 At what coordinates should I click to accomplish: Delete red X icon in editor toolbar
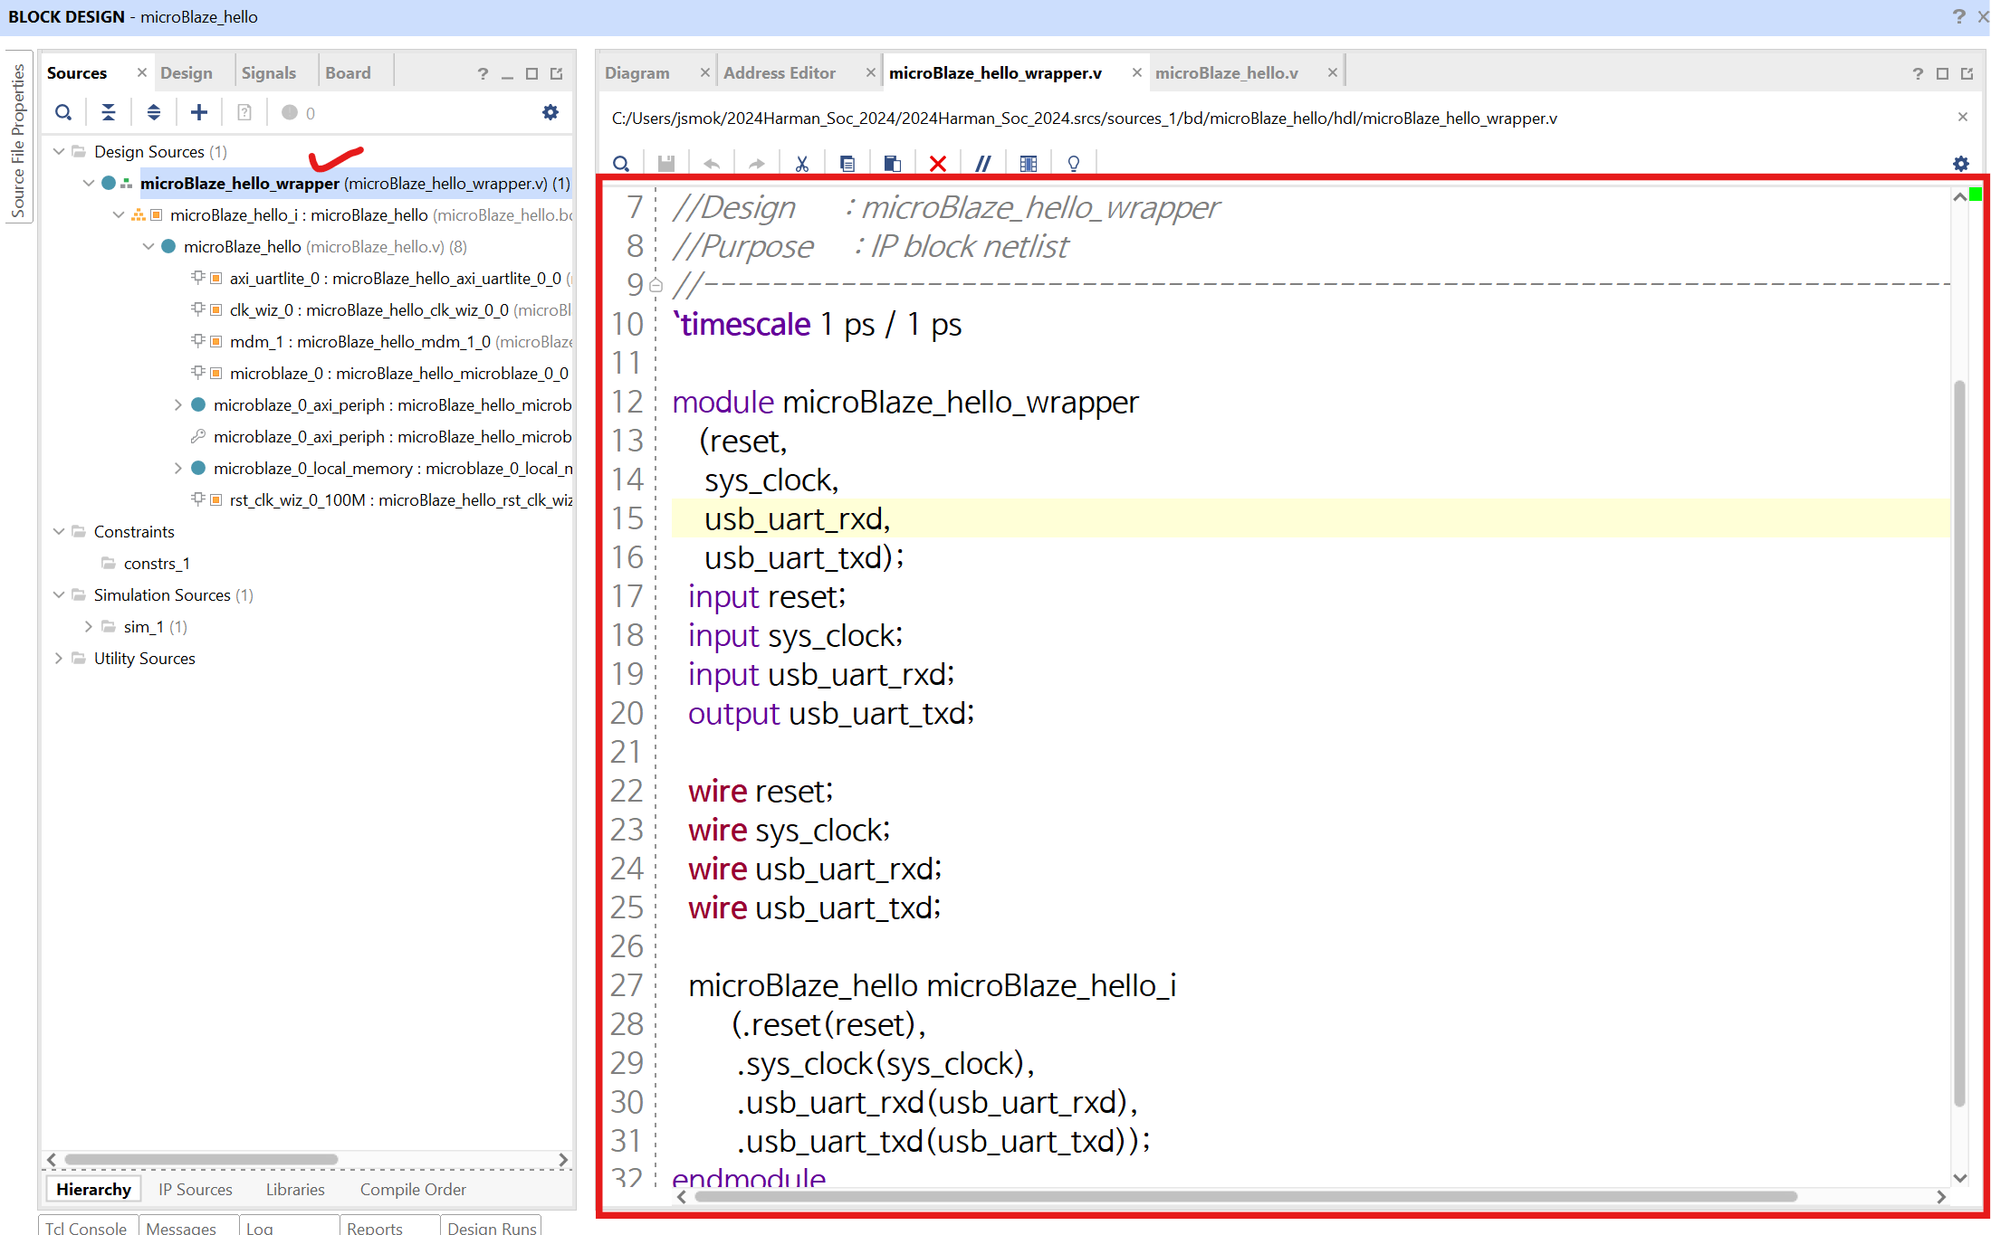[938, 164]
